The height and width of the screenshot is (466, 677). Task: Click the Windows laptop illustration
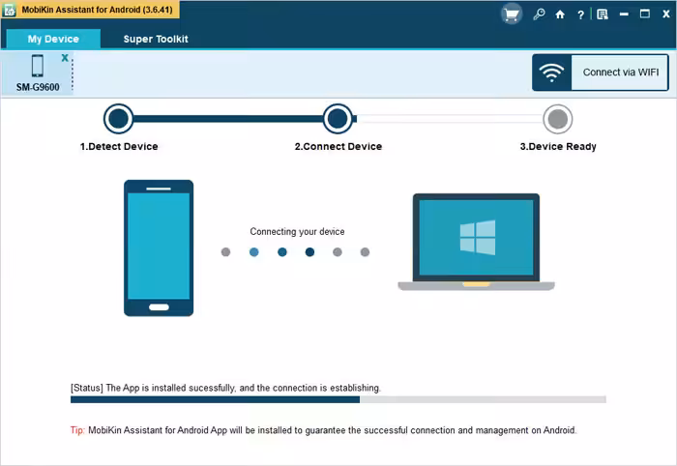tap(476, 242)
